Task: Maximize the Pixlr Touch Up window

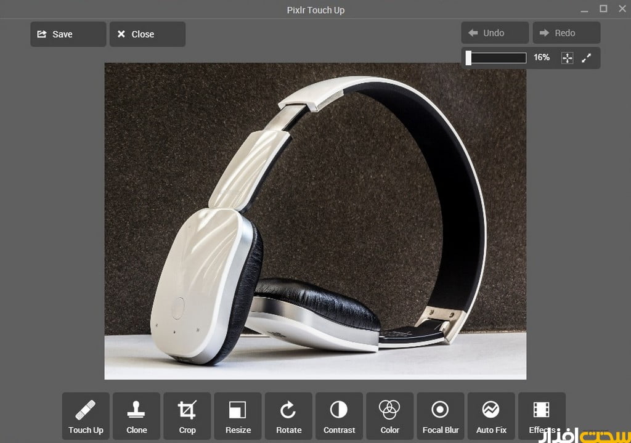Action: pos(603,9)
